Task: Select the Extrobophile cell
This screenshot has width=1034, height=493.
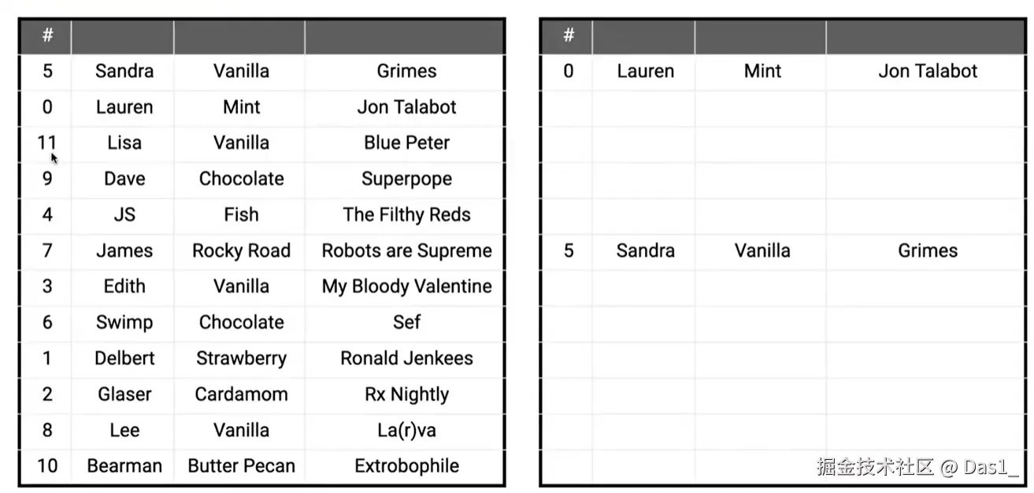Action: (x=406, y=466)
